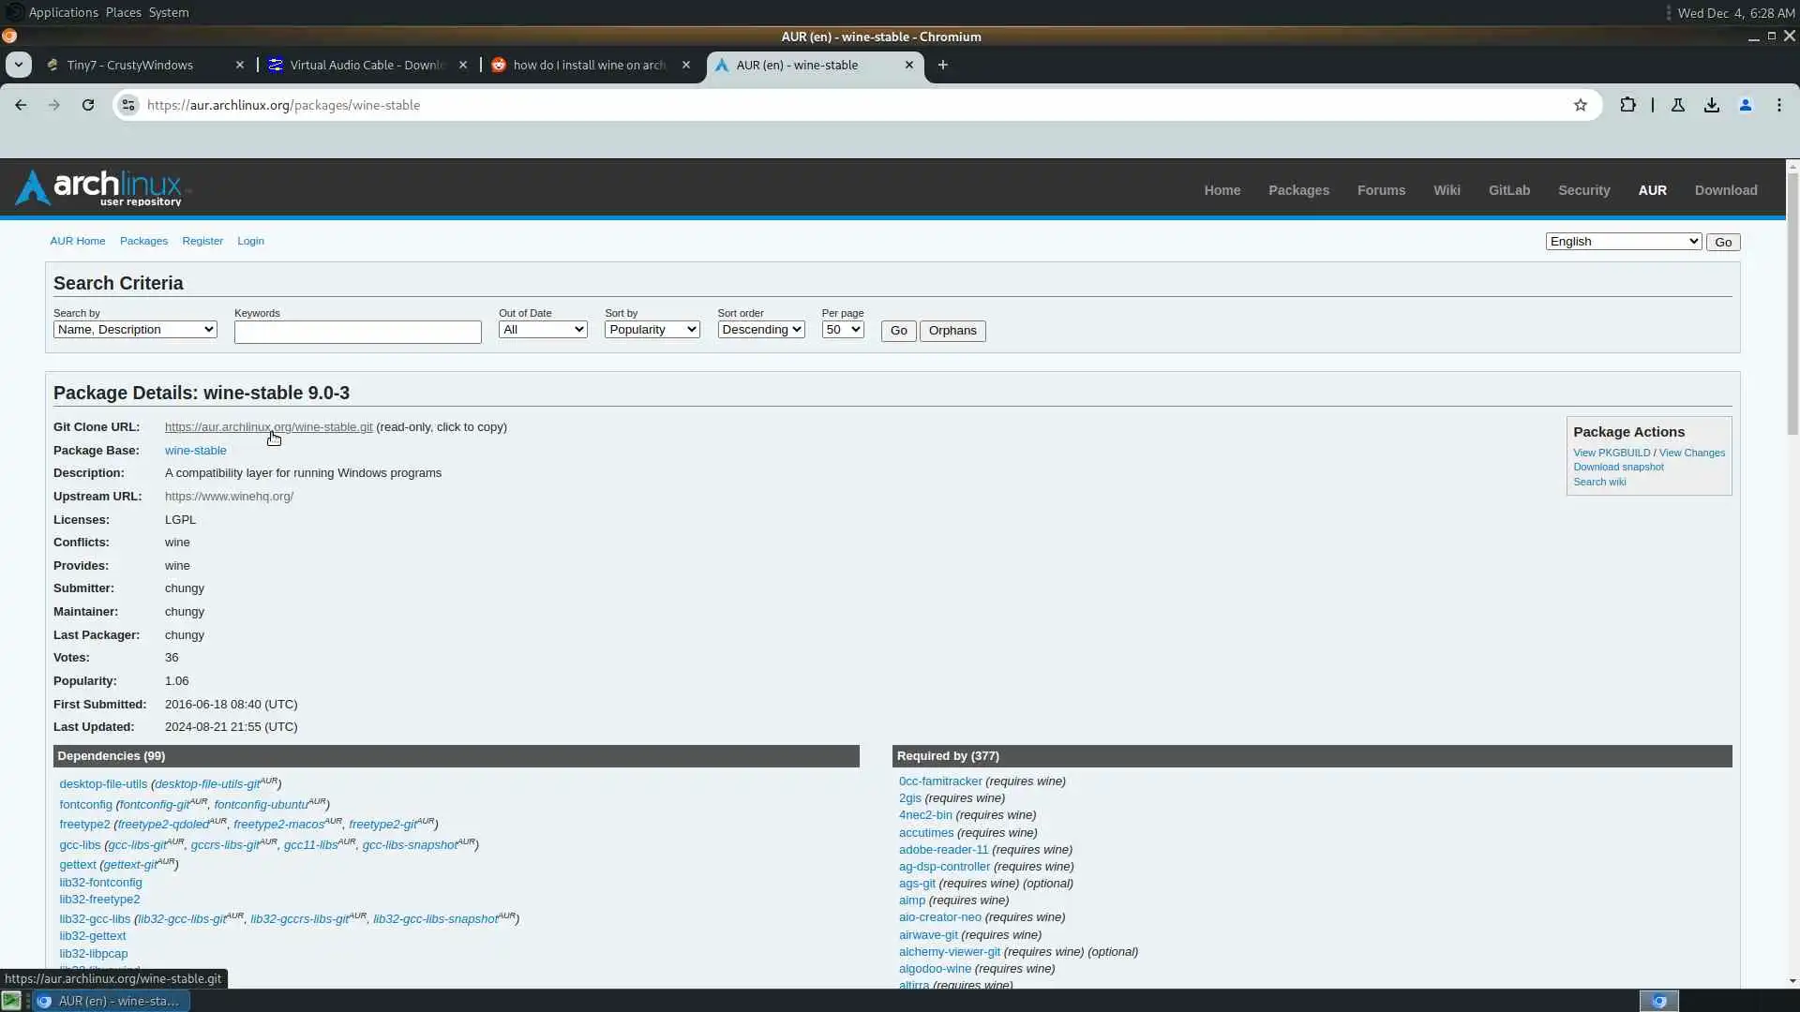Image resolution: width=1800 pixels, height=1012 pixels.
Task: Open the downloads tray icon
Action: 1712,105
